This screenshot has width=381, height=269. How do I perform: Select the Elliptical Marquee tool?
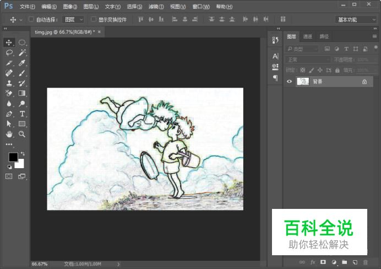(x=22, y=42)
